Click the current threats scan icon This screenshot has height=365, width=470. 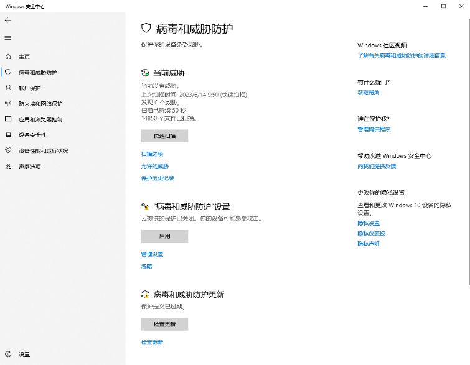click(145, 73)
